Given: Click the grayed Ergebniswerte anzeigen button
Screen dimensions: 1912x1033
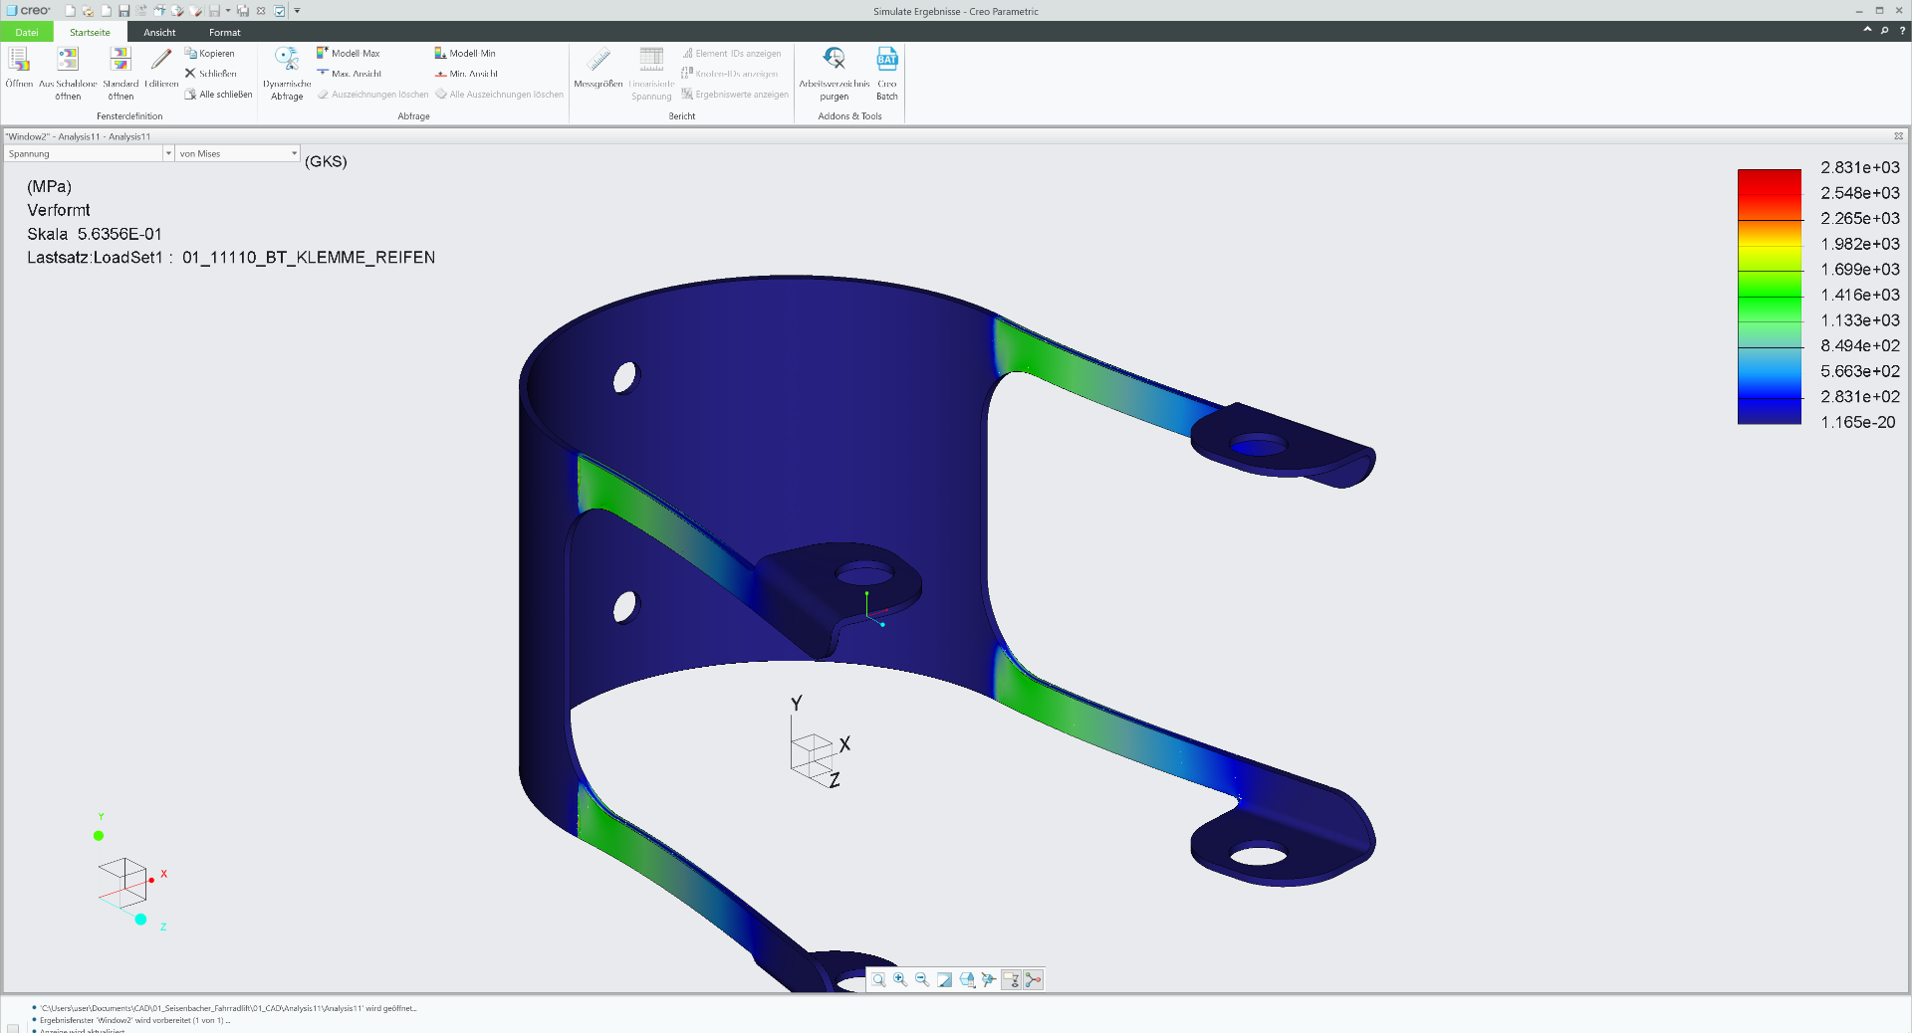Looking at the screenshot, I should pos(735,95).
